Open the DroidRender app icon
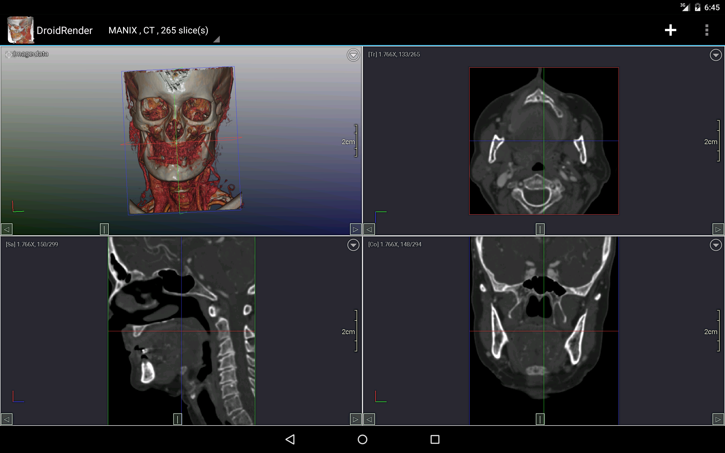Viewport: 725px width, 453px height. click(x=20, y=30)
